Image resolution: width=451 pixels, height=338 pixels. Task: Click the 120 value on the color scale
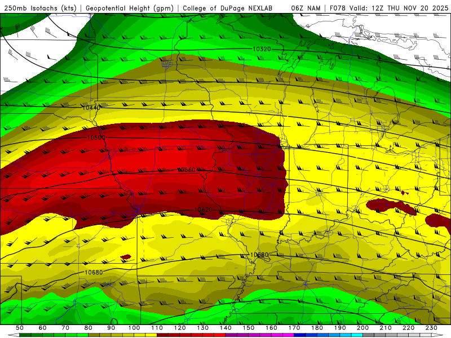click(180, 328)
